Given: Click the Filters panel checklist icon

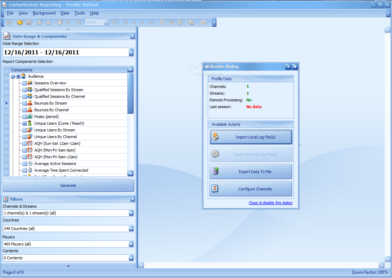Looking at the screenshot, I should click(x=6, y=199).
